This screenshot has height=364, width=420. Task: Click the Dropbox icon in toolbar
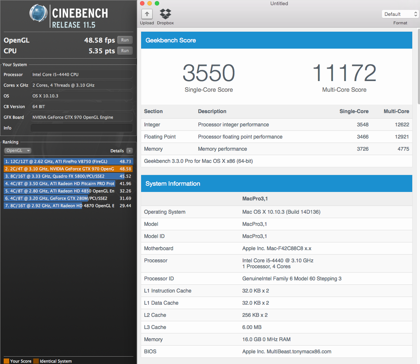[165, 14]
